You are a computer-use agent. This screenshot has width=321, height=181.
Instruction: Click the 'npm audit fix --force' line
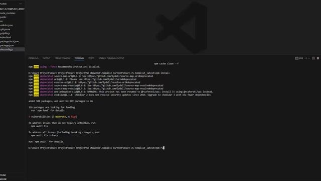pyautogui.click(x=45, y=135)
